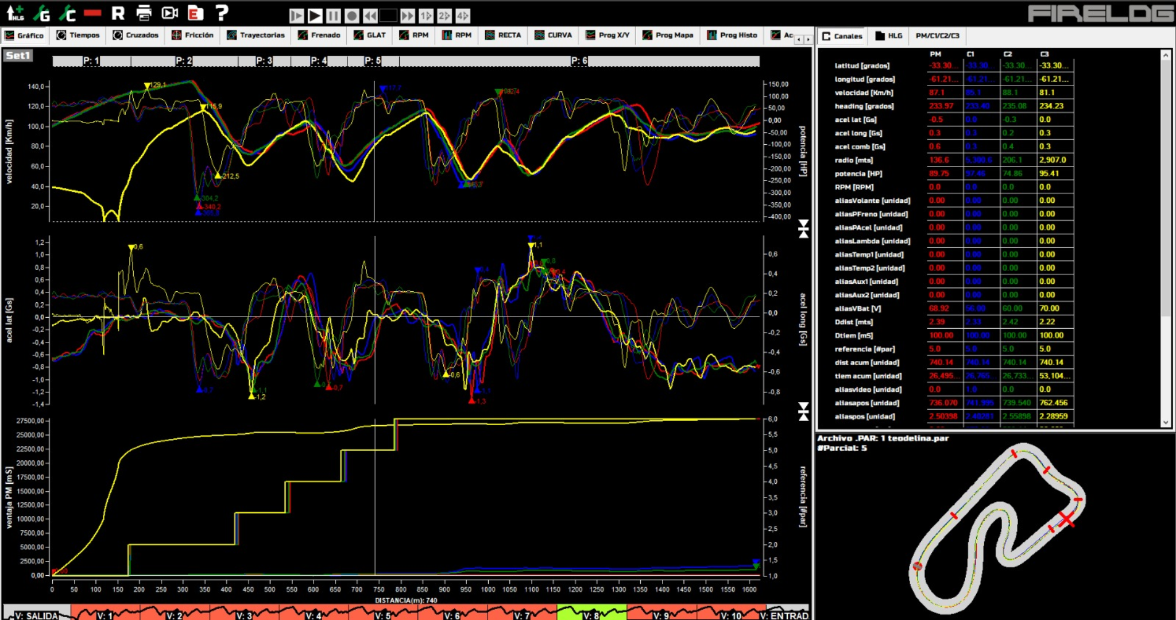Open help with the question mark icon

222,12
